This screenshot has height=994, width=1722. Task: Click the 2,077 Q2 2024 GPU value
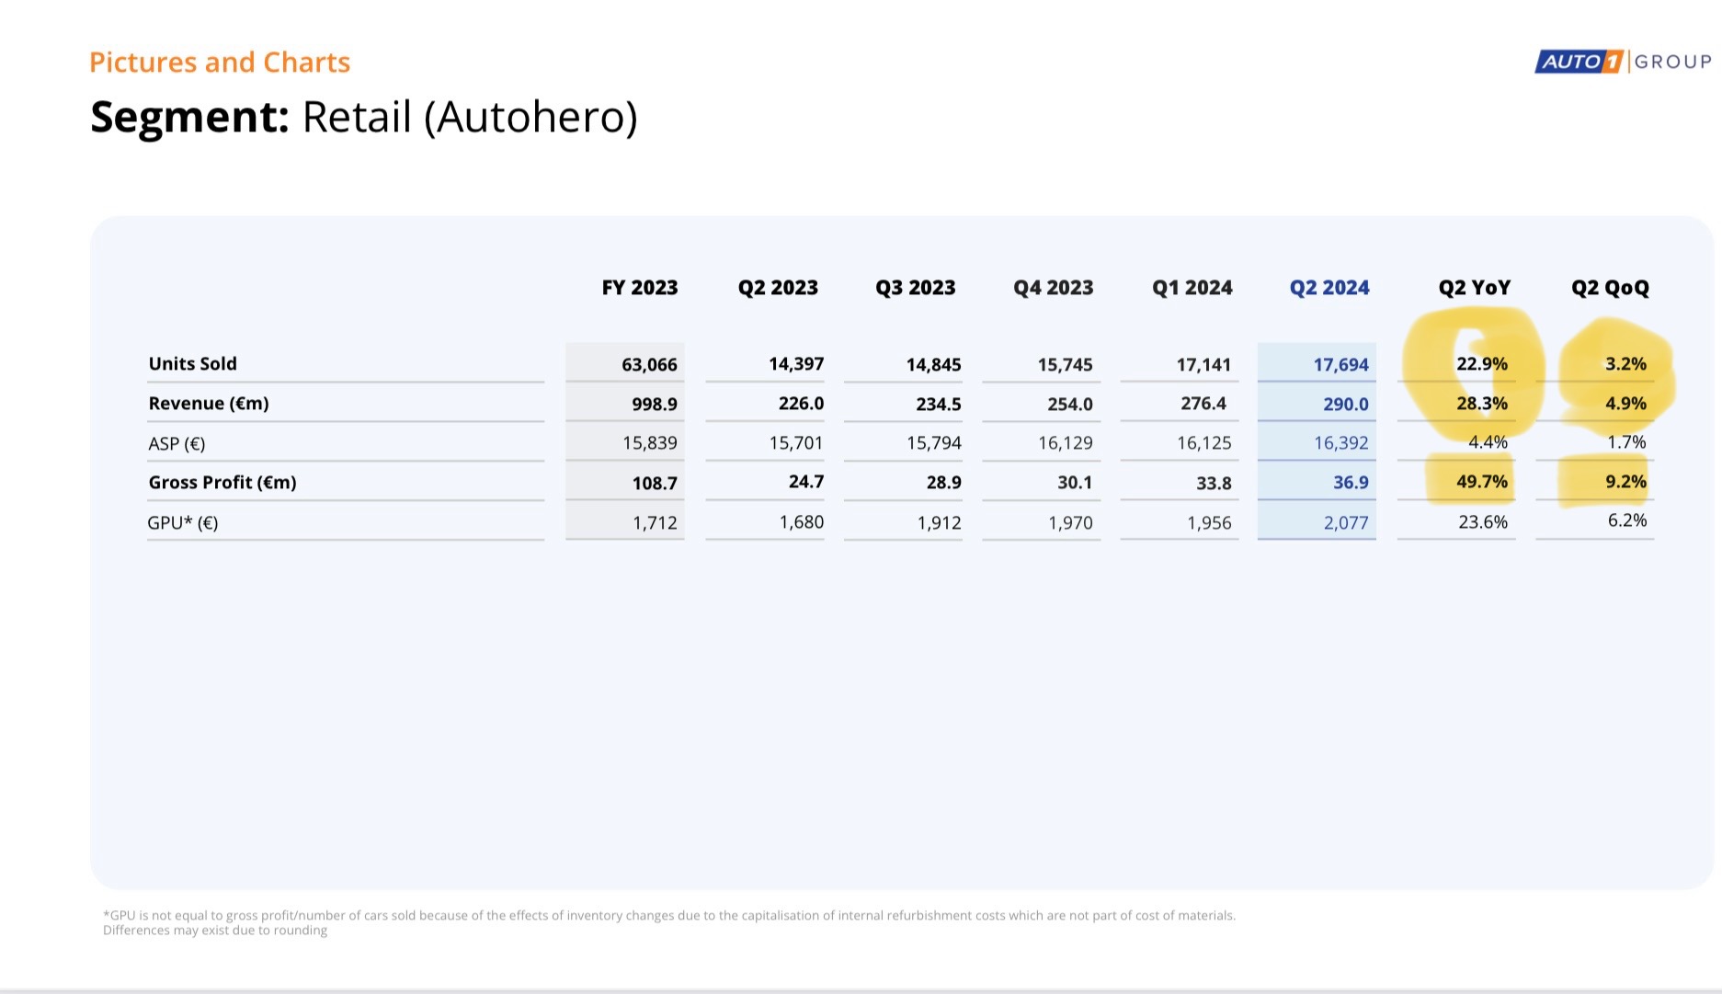[1345, 523]
